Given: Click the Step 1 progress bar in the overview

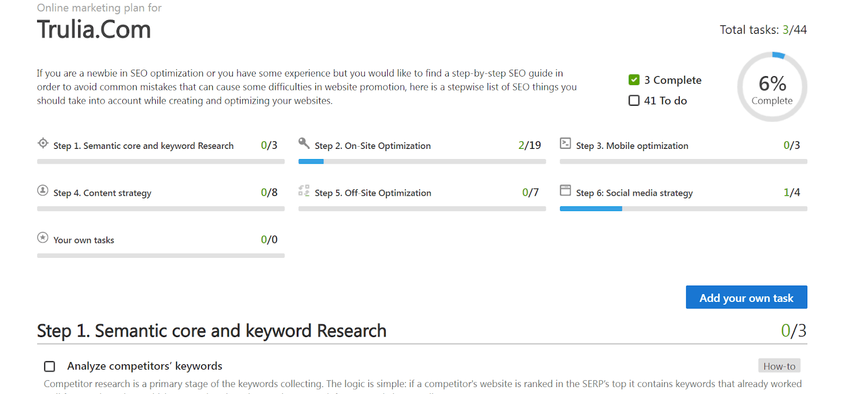Looking at the screenshot, I should coord(161,162).
